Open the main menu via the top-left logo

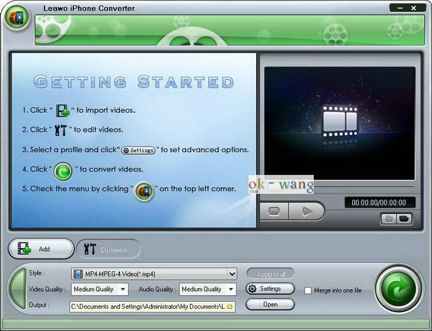click(x=17, y=18)
